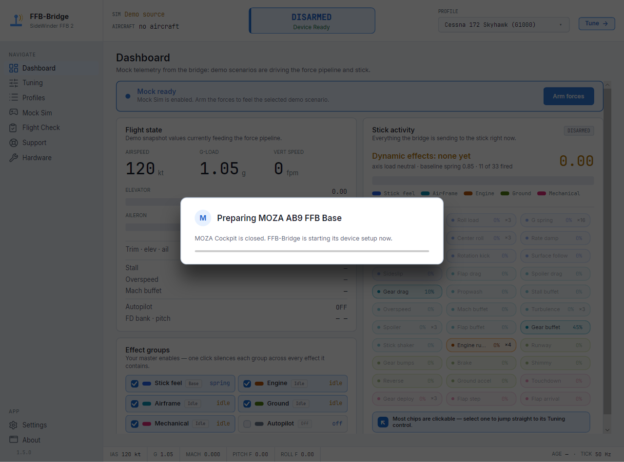The width and height of the screenshot is (624, 462).
Task: Click the Demo source sim label
Action: [144, 15]
